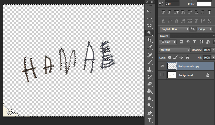Select the Background layer thumbnail
The height and width of the screenshot is (125, 215).
(x=172, y=75)
